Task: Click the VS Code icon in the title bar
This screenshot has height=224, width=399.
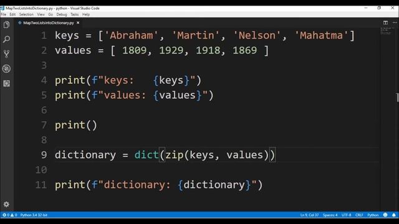Action: coord(2,8)
